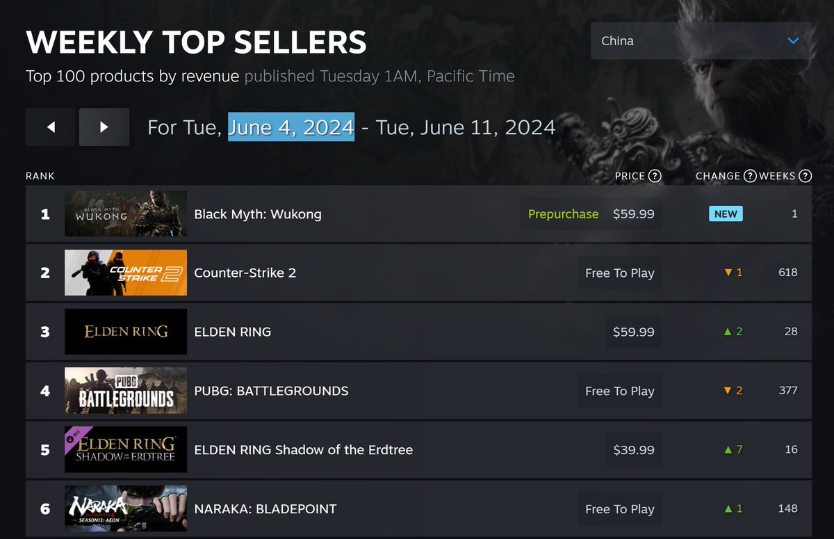
Task: Click Free To Play for Counter-Strike 2
Action: (620, 273)
